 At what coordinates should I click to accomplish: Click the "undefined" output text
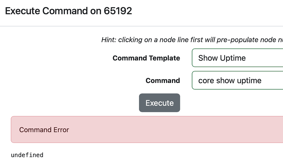tap(27, 155)
